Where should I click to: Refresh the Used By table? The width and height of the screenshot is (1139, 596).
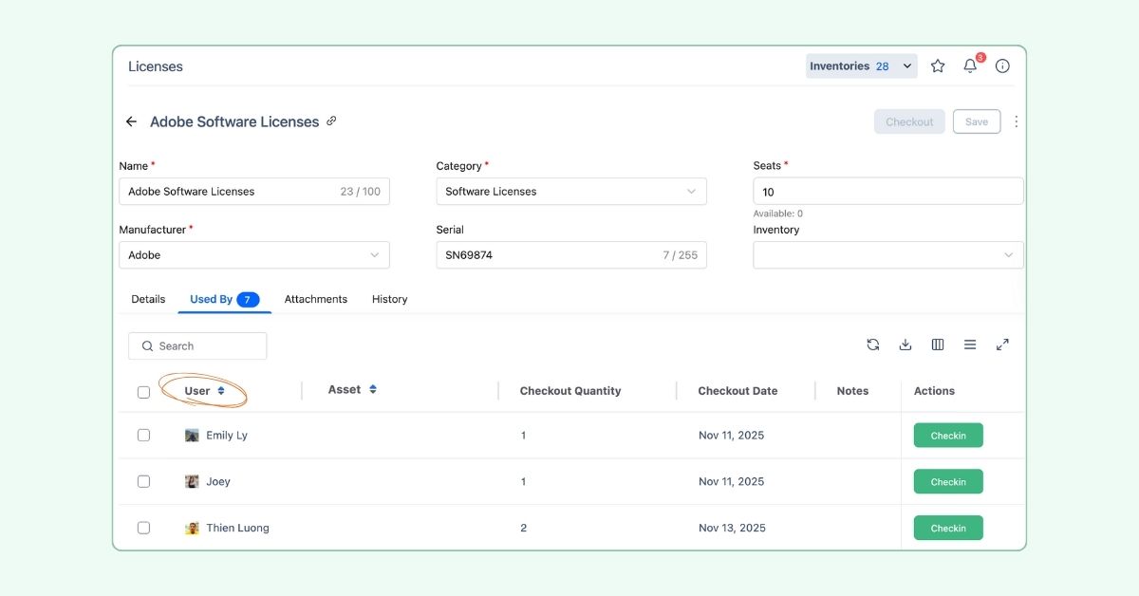click(873, 345)
